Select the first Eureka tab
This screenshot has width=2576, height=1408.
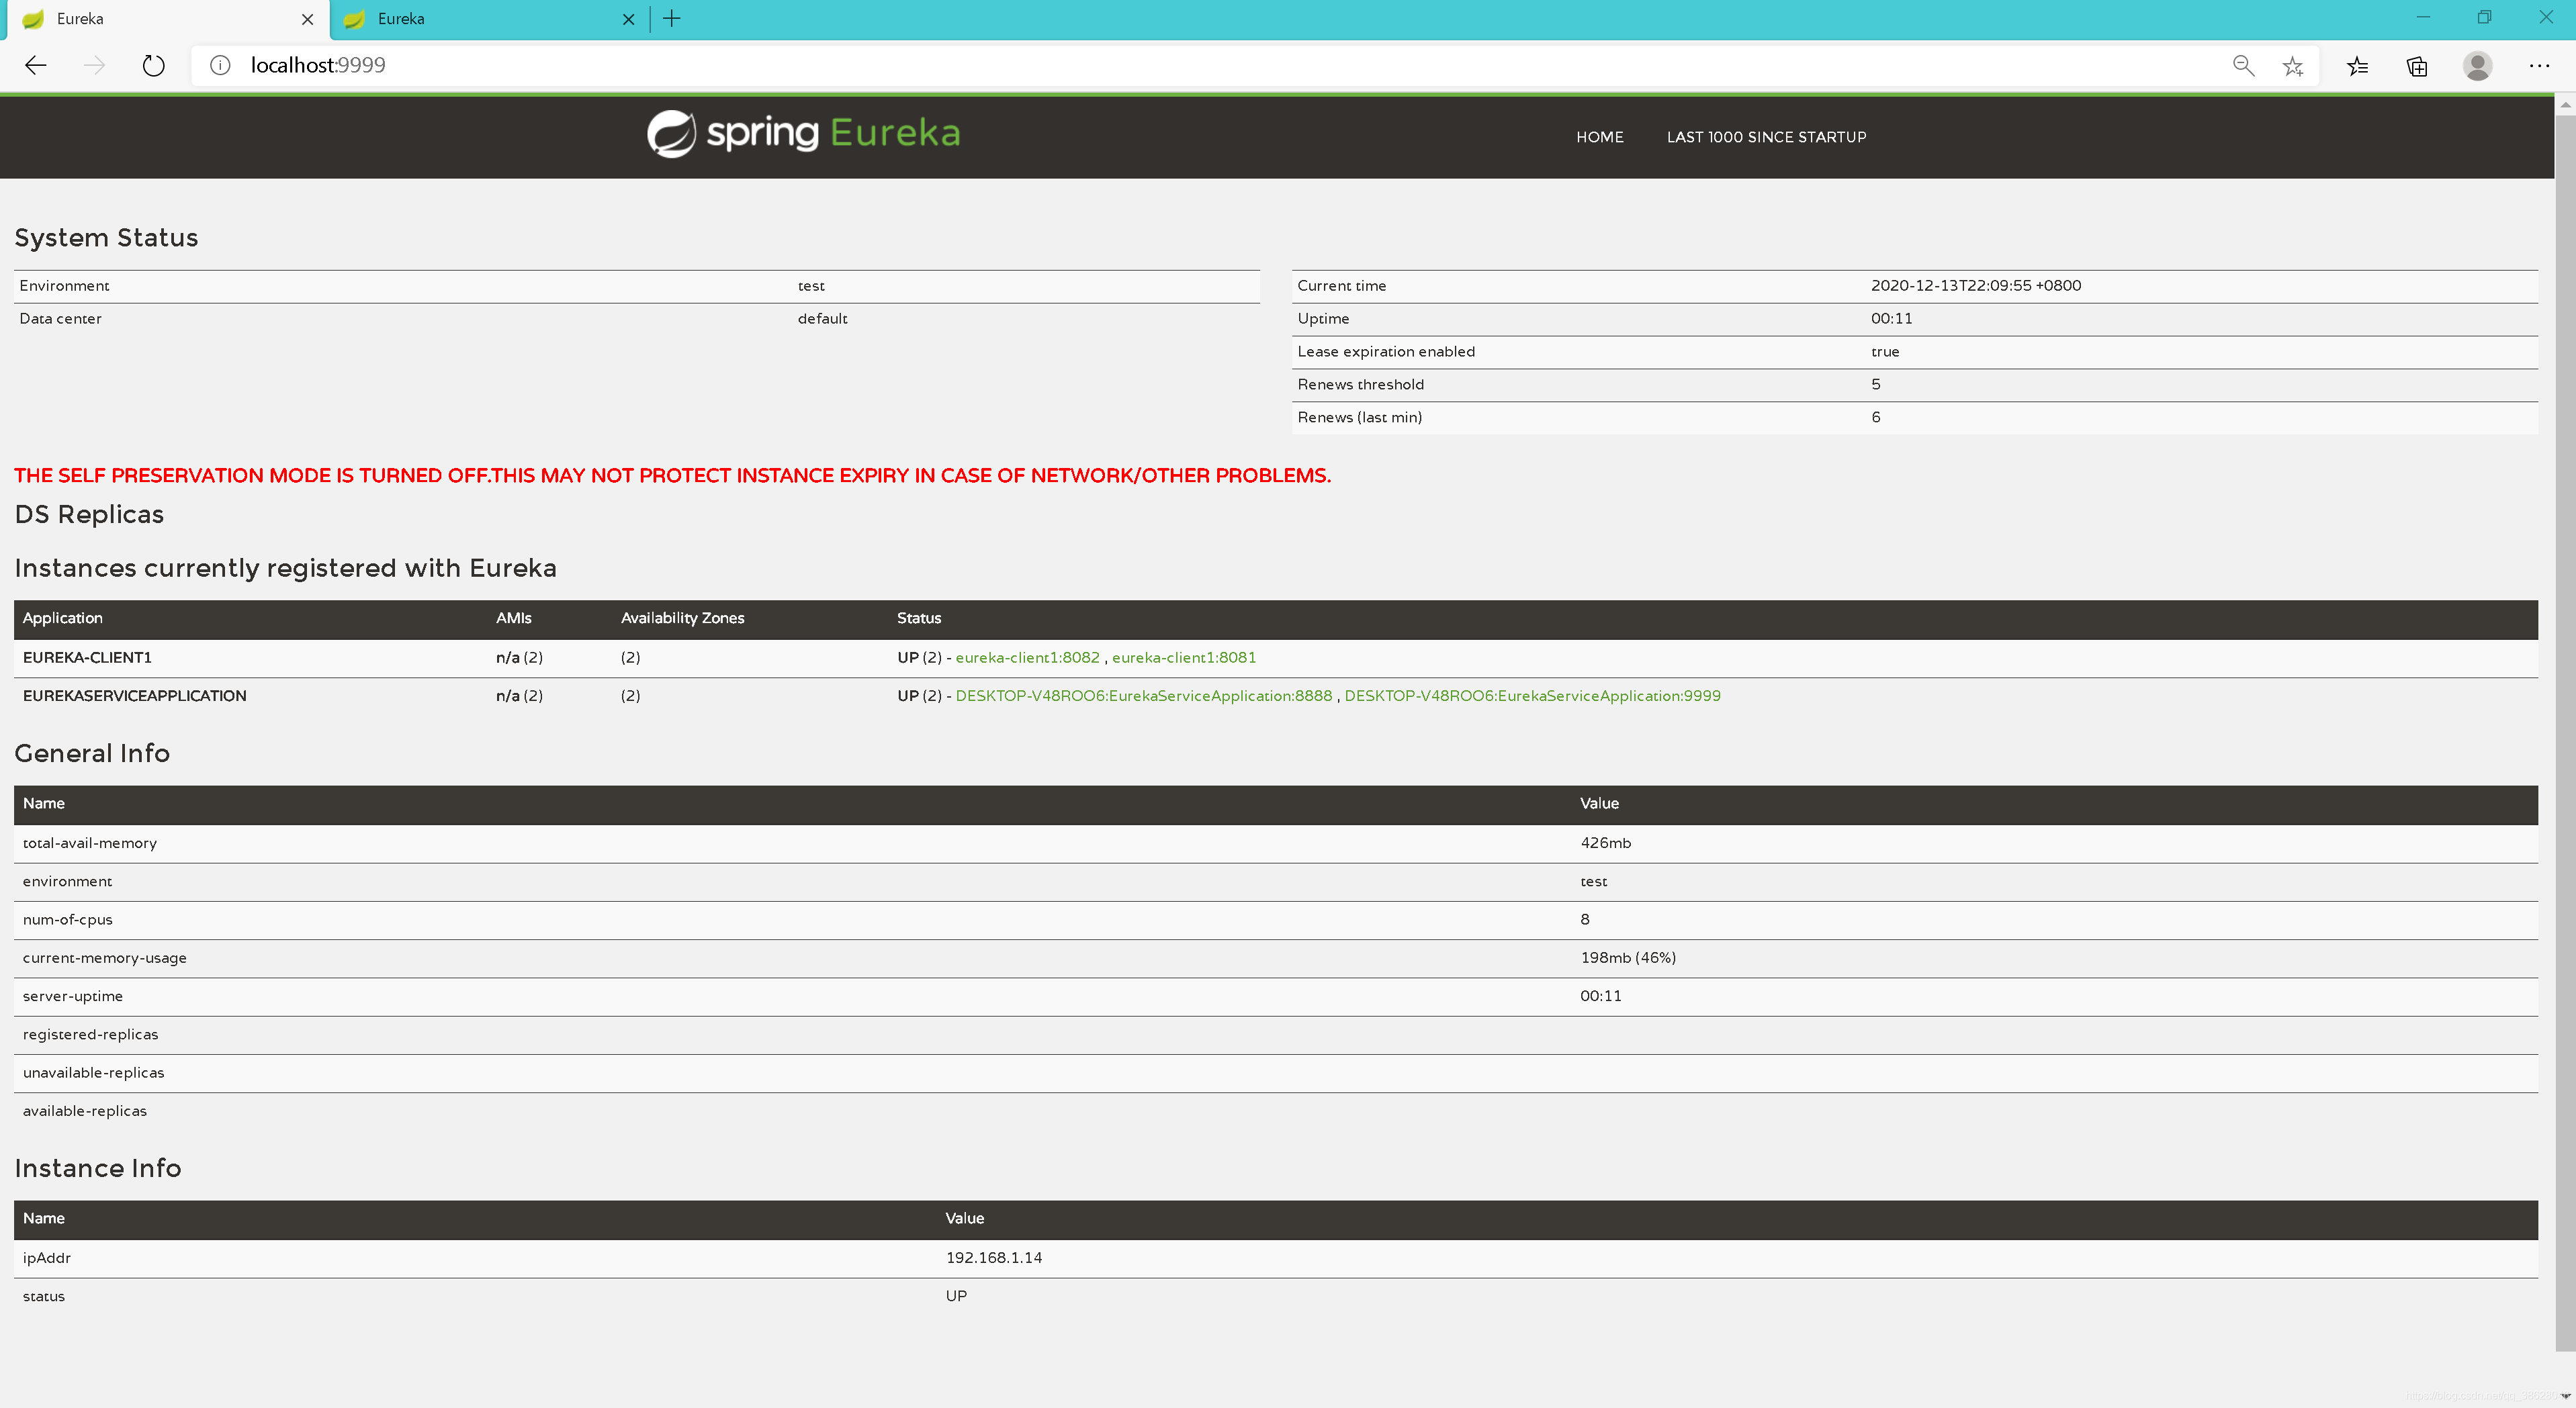168,19
